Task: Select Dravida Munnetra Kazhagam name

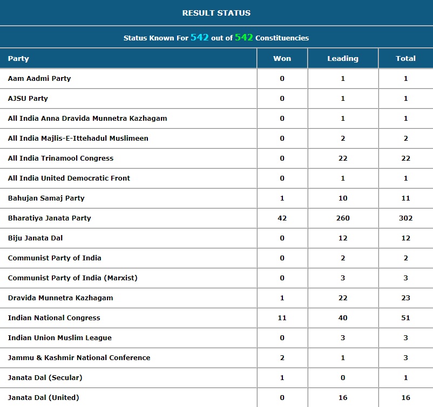Action: [x=60, y=298]
